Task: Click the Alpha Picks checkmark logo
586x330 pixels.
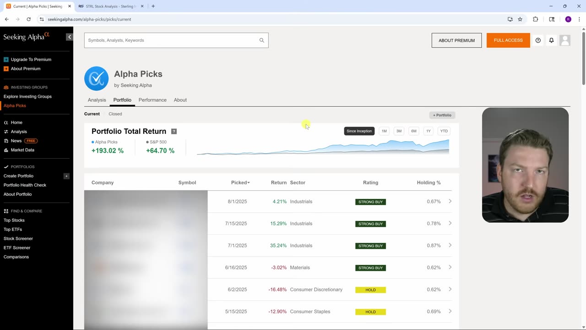Action: [96, 78]
